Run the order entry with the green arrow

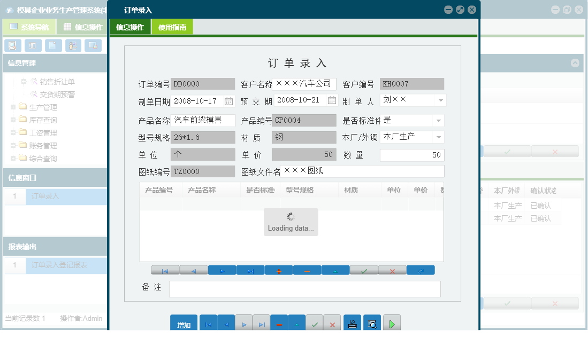(391, 322)
